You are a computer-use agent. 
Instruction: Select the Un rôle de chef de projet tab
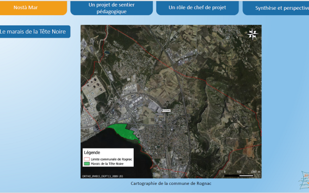(x=197, y=8)
